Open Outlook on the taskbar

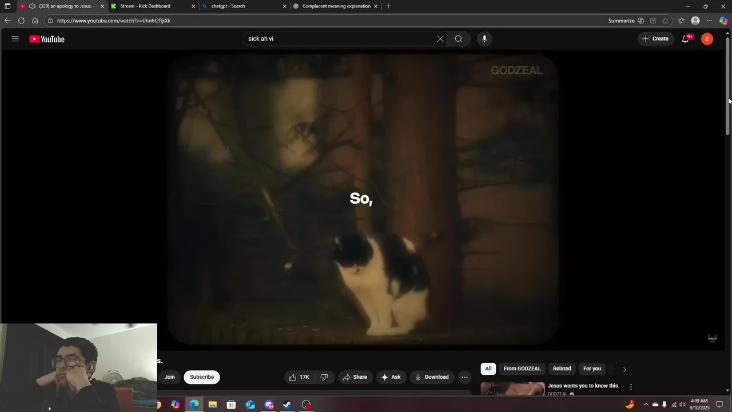tap(250, 405)
